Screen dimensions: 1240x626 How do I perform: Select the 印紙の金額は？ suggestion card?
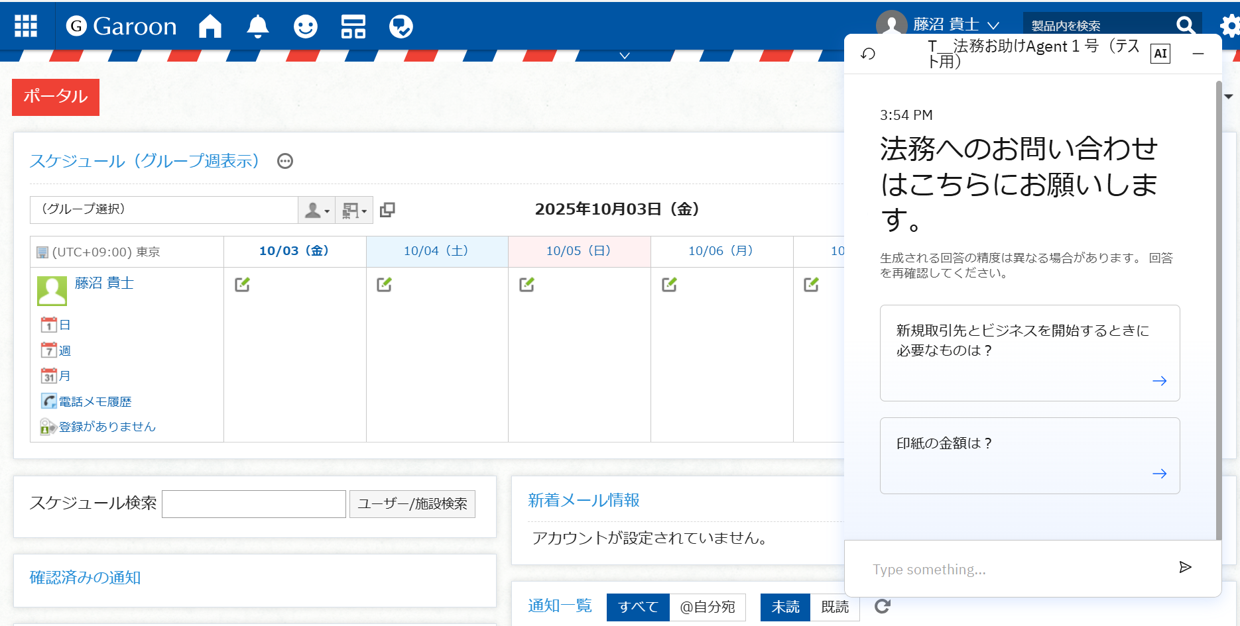tap(1030, 456)
